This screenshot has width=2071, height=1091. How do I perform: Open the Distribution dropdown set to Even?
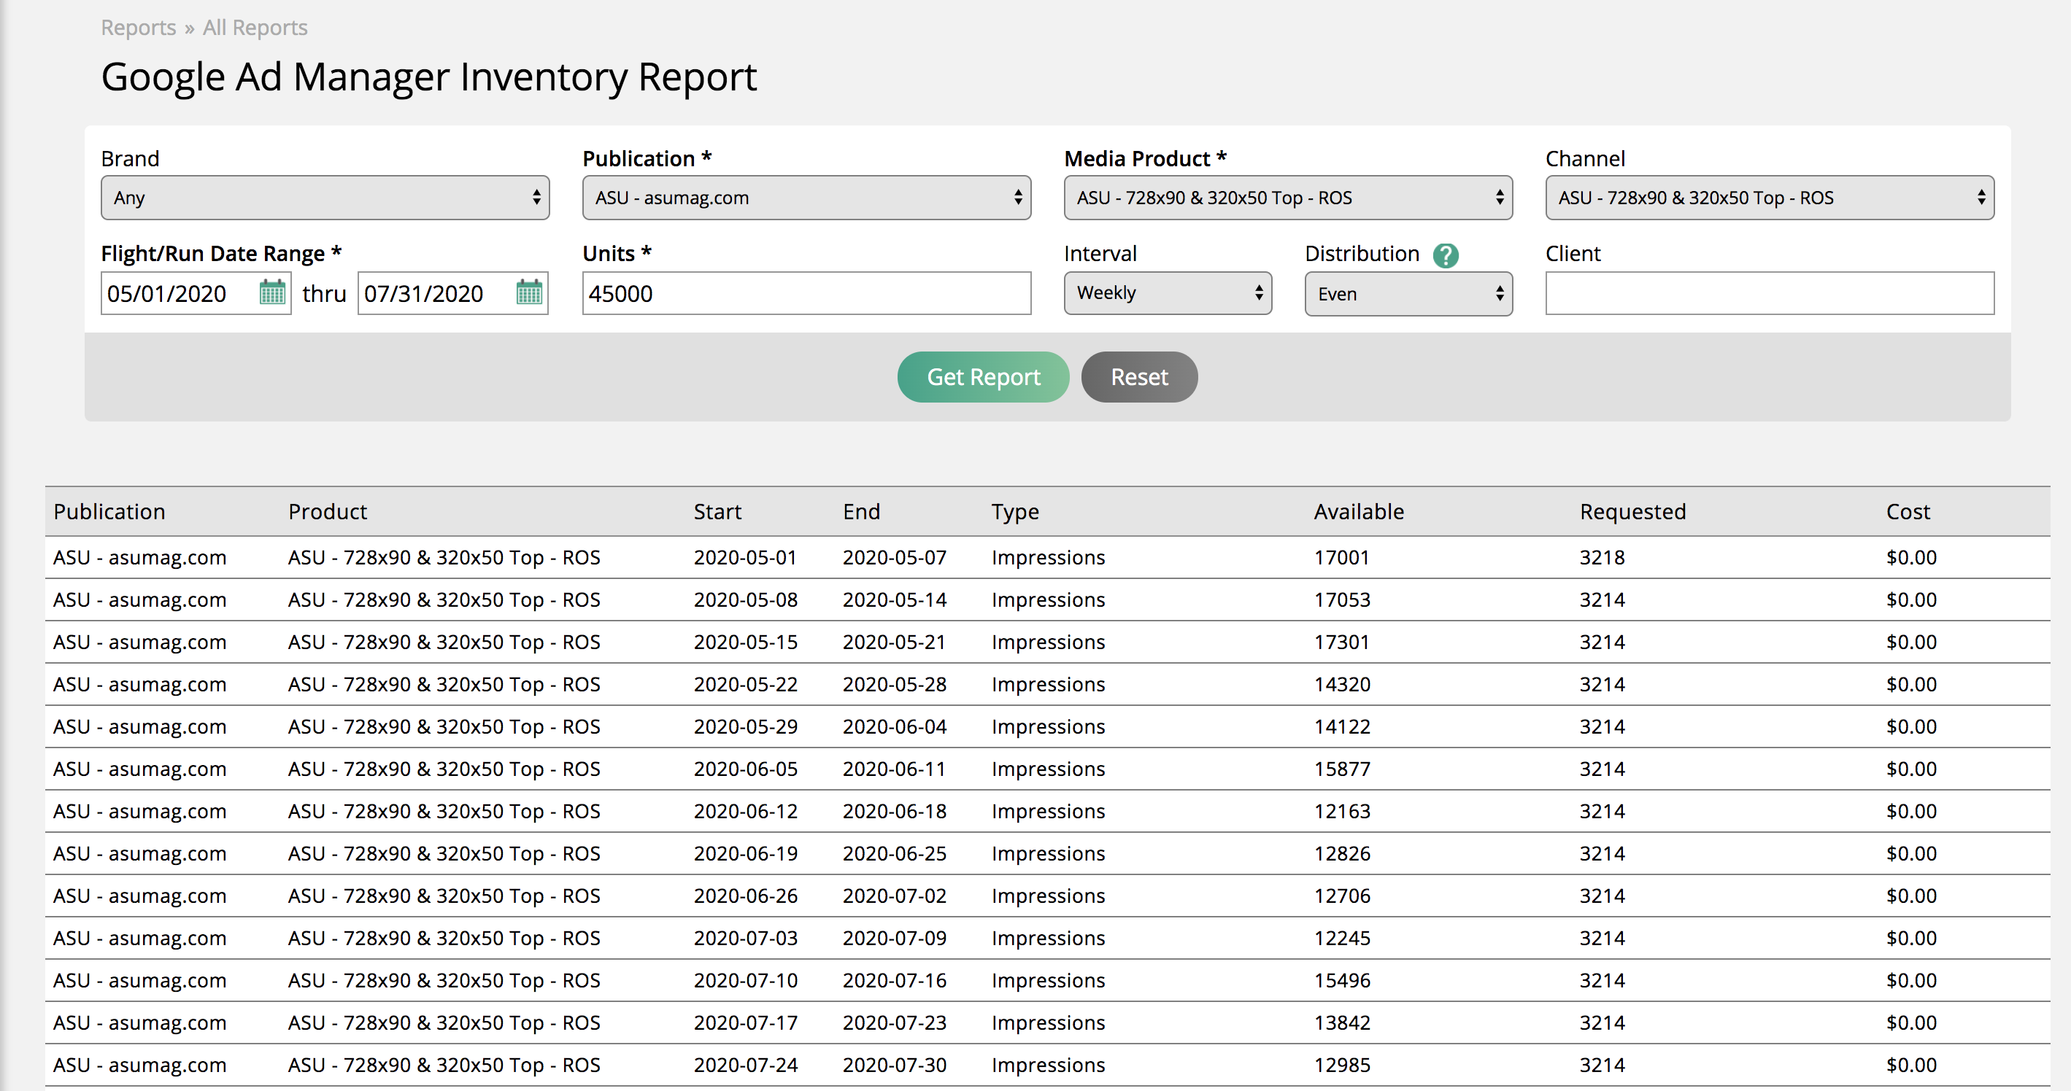click(1408, 294)
